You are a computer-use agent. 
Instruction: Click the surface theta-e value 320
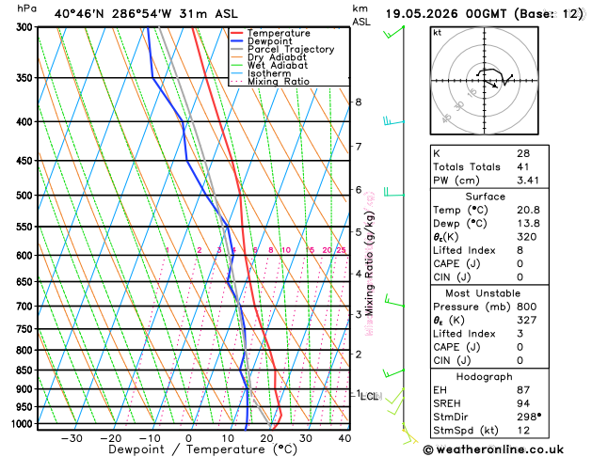[527, 237]
